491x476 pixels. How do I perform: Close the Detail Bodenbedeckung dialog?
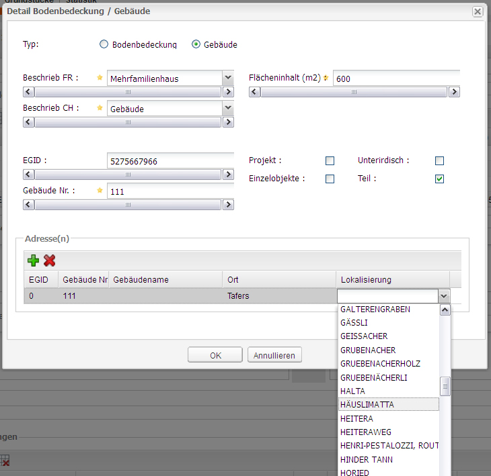pos(478,12)
